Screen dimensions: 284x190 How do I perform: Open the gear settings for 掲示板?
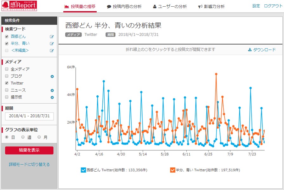click(x=52, y=97)
